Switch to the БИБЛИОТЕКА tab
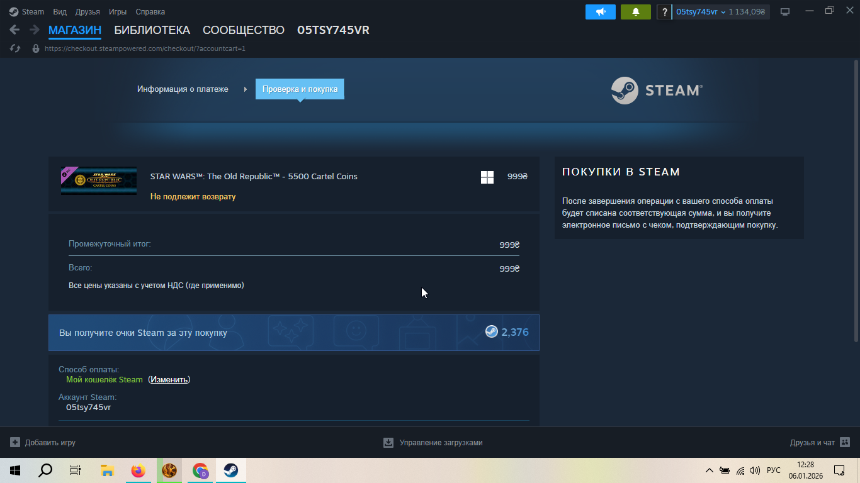 152,30
